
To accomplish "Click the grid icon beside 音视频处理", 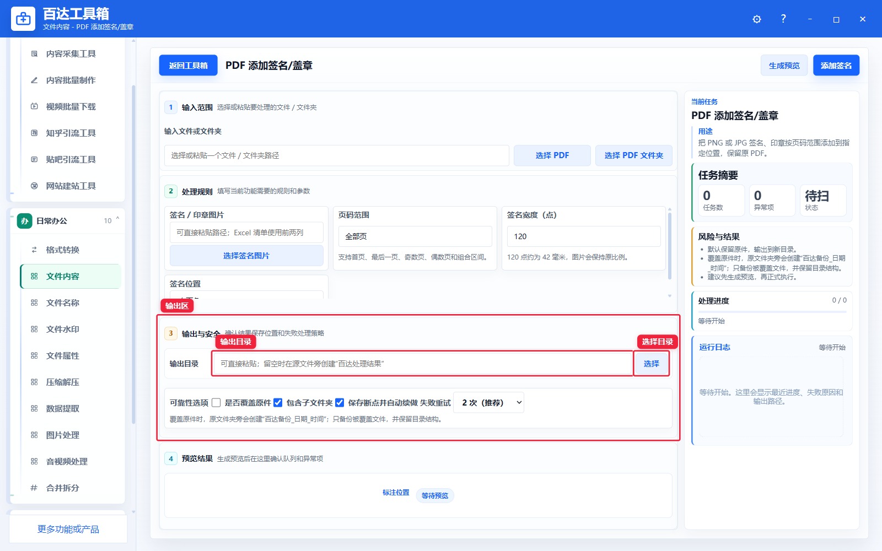I will click(x=34, y=461).
